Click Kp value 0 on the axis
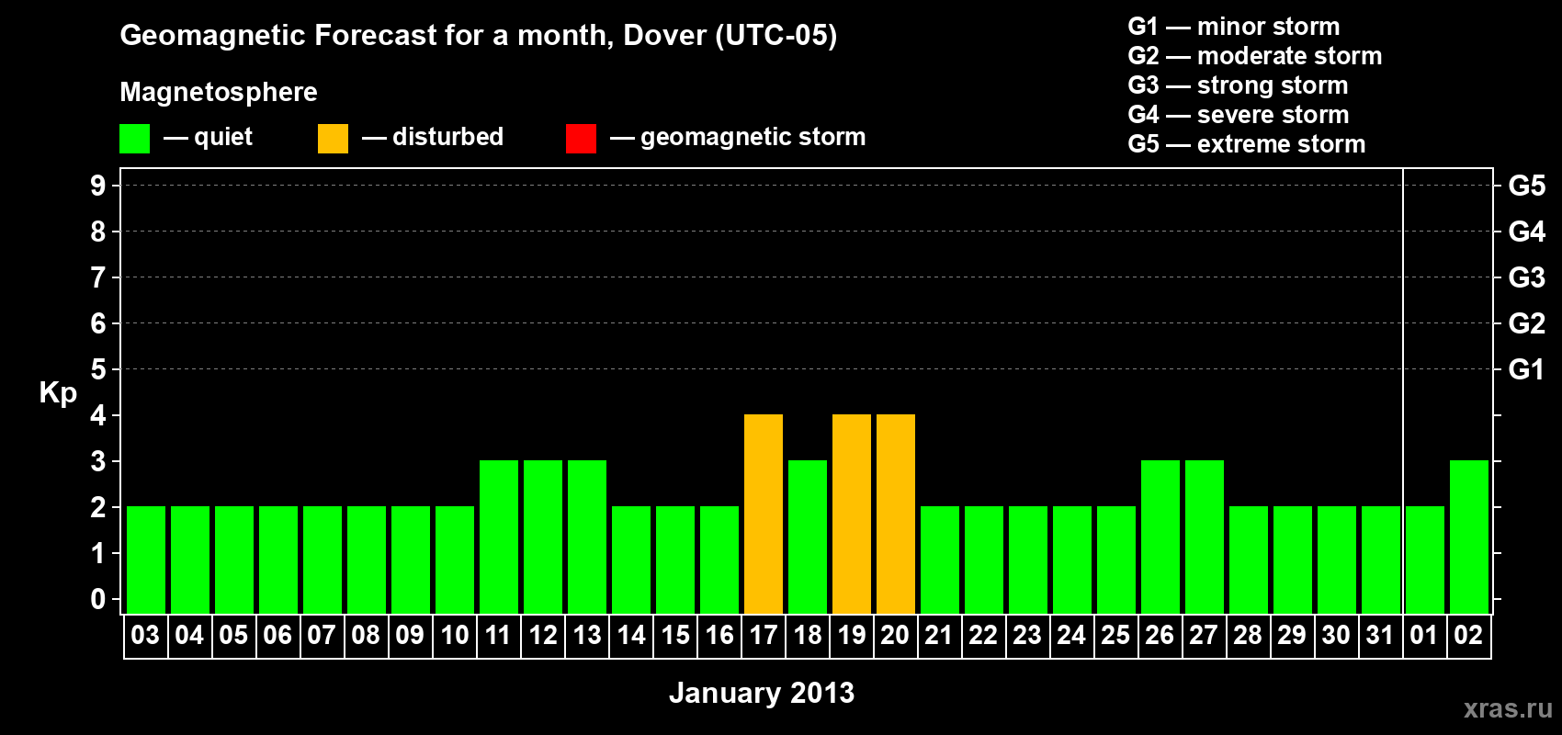1562x735 pixels. coord(98,599)
